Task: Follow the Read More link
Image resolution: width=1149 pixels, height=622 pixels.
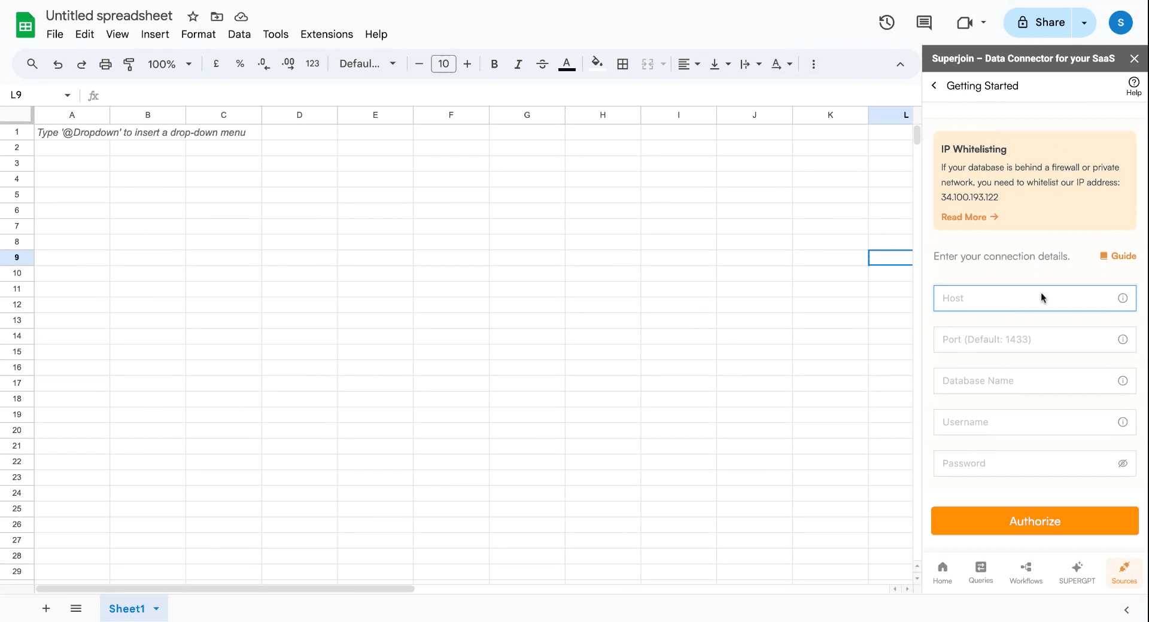Action: (x=969, y=217)
